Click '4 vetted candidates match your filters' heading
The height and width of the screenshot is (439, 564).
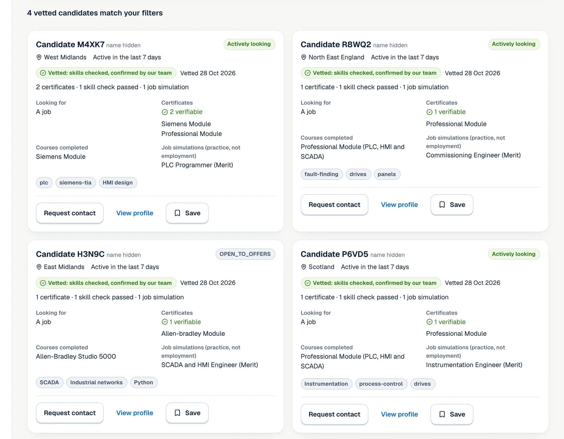(x=95, y=13)
